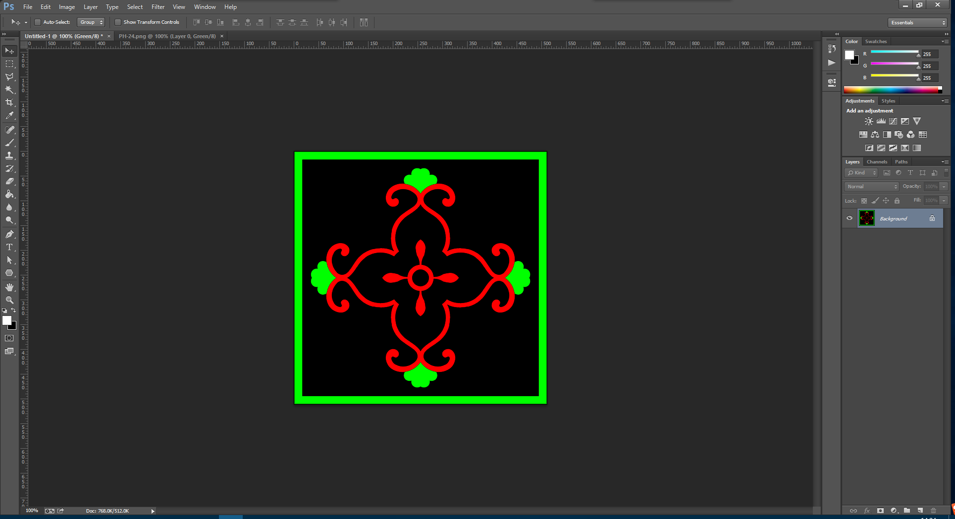This screenshot has height=519, width=955.
Task: Select the Pen tool
Action: [x=9, y=234]
